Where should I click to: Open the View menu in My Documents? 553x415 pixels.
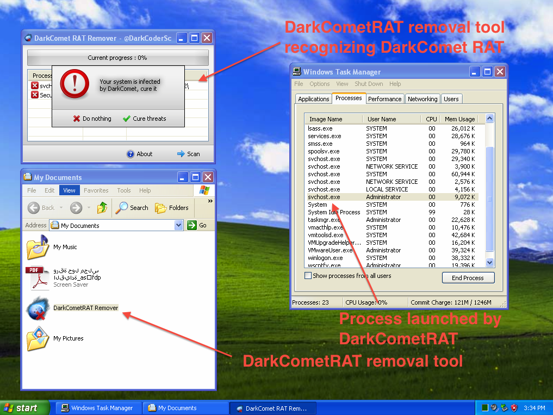(70, 190)
